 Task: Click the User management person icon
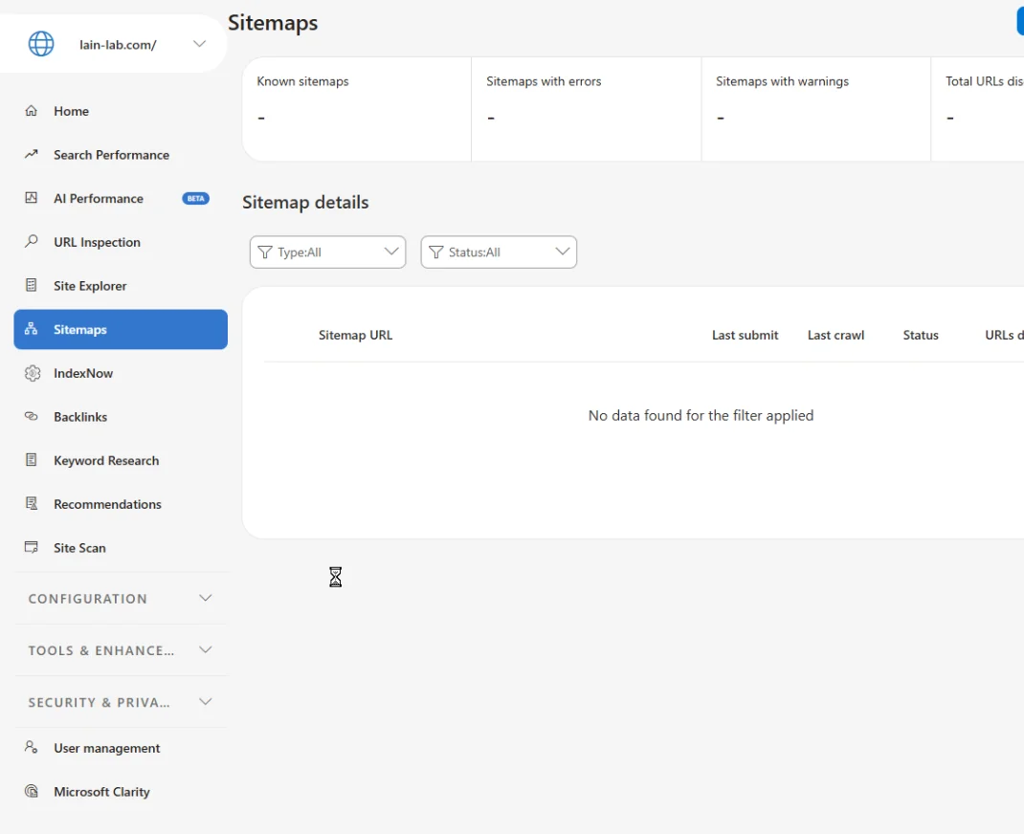point(32,748)
